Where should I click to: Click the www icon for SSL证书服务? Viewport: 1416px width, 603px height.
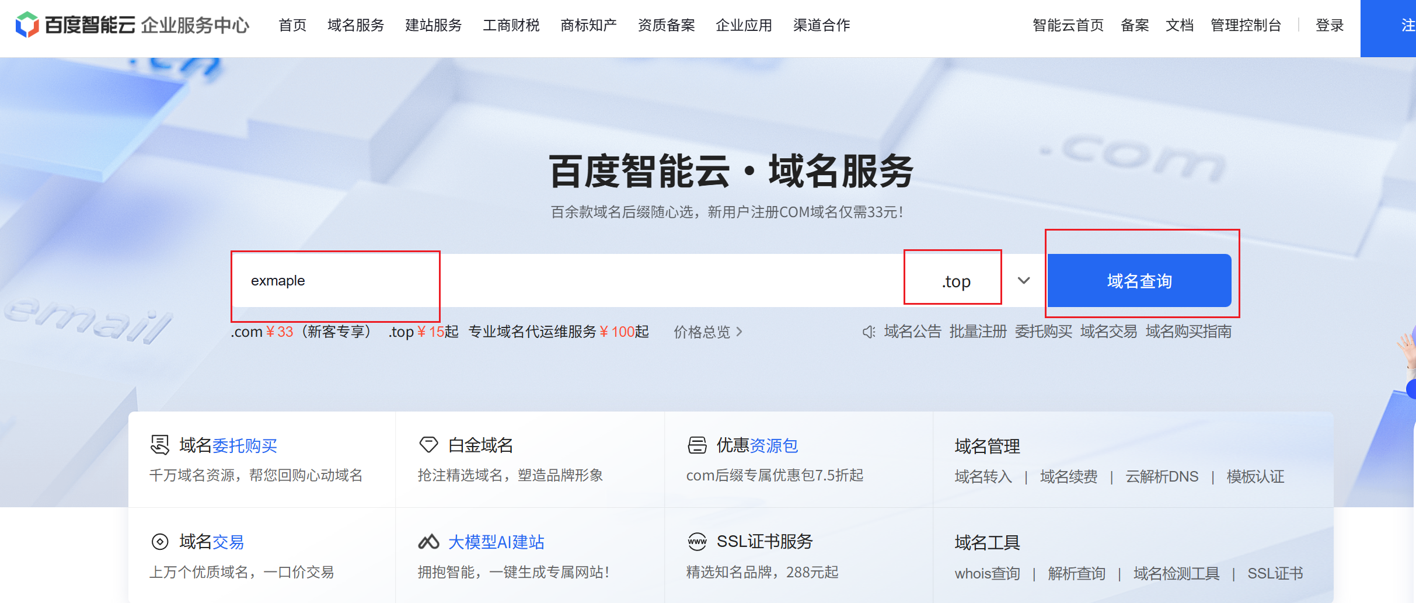click(697, 542)
